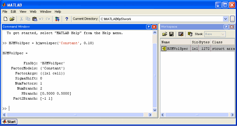Click Workspace scroll left arrow
The height and width of the screenshot is (126, 237).
point(163,115)
